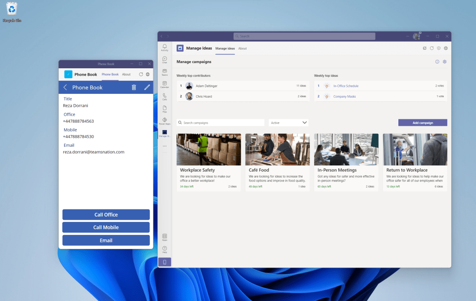Open Apps store in the Teams sidebar
This screenshot has width=476, height=301.
tap(165, 237)
